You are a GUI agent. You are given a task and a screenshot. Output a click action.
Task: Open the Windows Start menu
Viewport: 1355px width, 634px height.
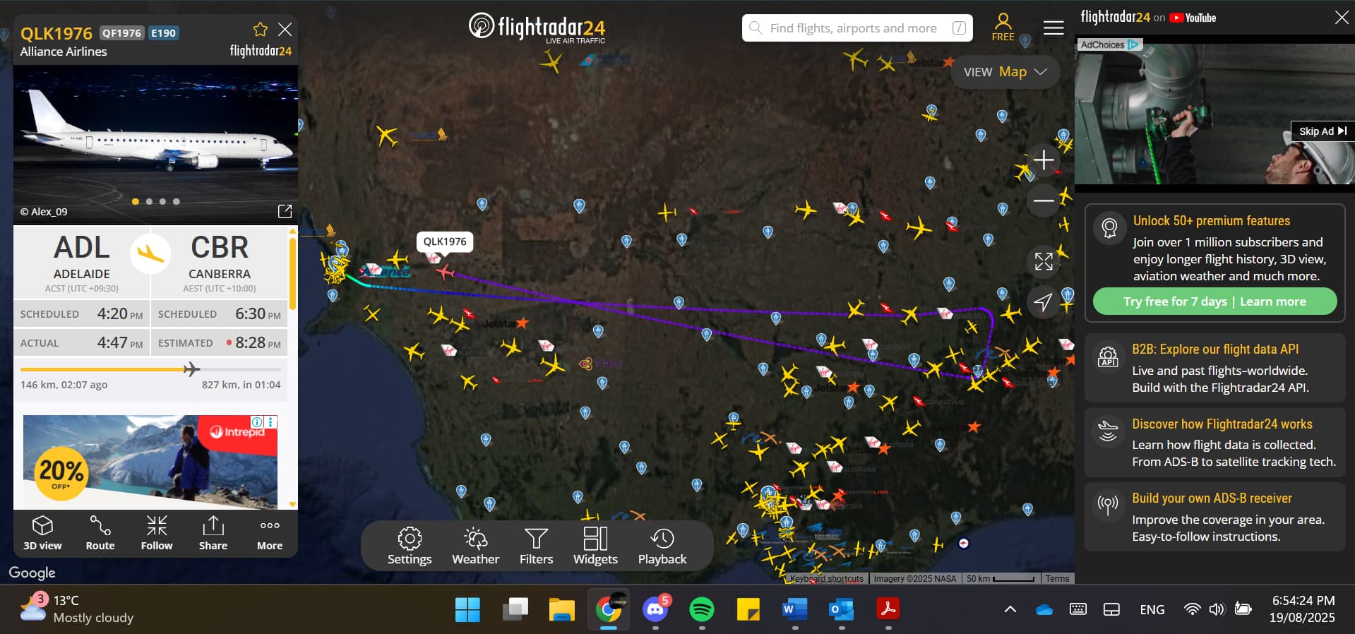pos(467,609)
